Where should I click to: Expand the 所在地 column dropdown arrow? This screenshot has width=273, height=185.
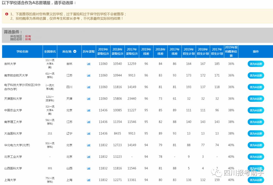[x=75, y=51]
